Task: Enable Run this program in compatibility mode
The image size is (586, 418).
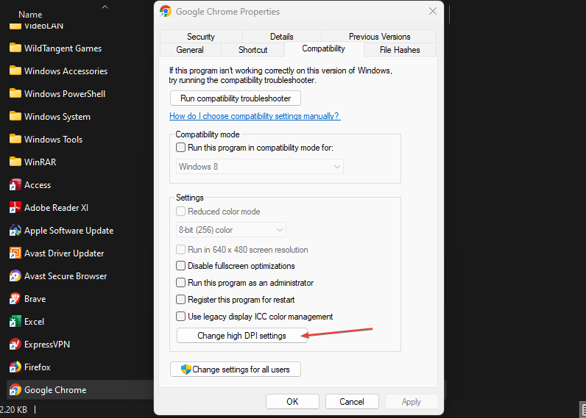Action: (180, 147)
